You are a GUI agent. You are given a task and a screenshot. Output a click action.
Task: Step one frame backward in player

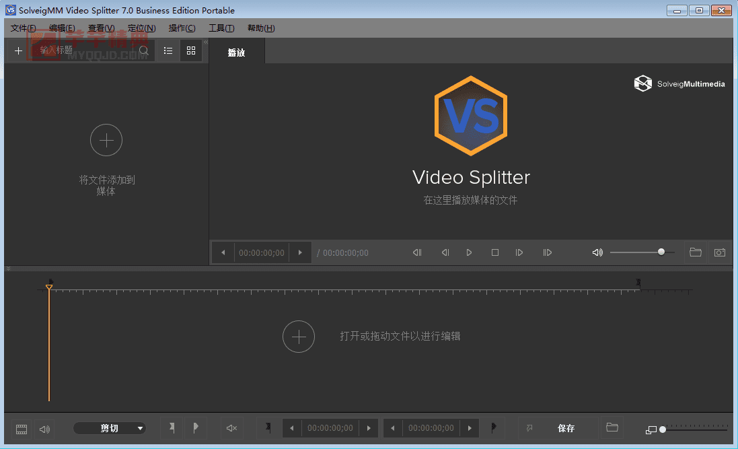pos(445,253)
